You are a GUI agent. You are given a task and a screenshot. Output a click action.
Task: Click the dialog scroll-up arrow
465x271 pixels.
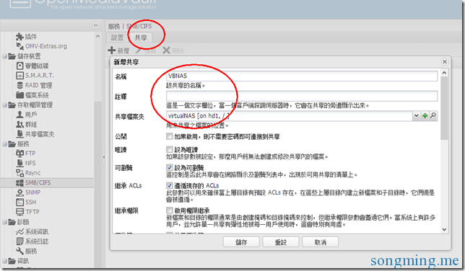(x=444, y=73)
